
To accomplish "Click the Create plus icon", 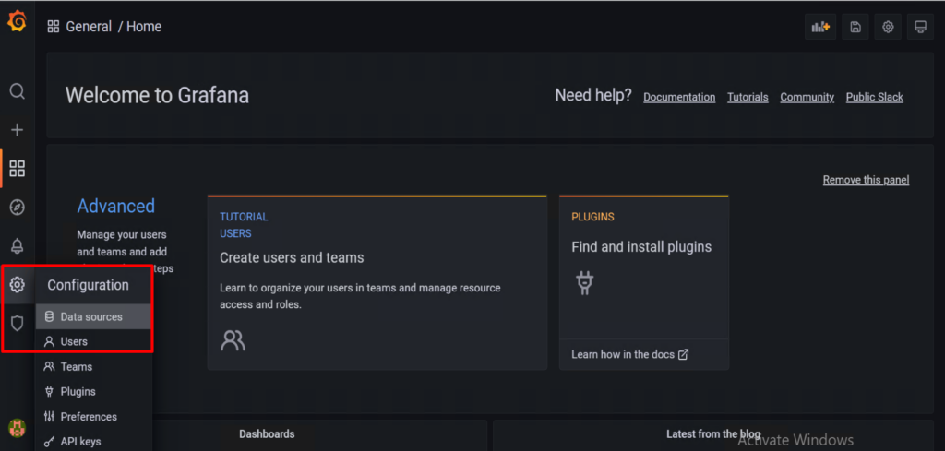I will (17, 130).
